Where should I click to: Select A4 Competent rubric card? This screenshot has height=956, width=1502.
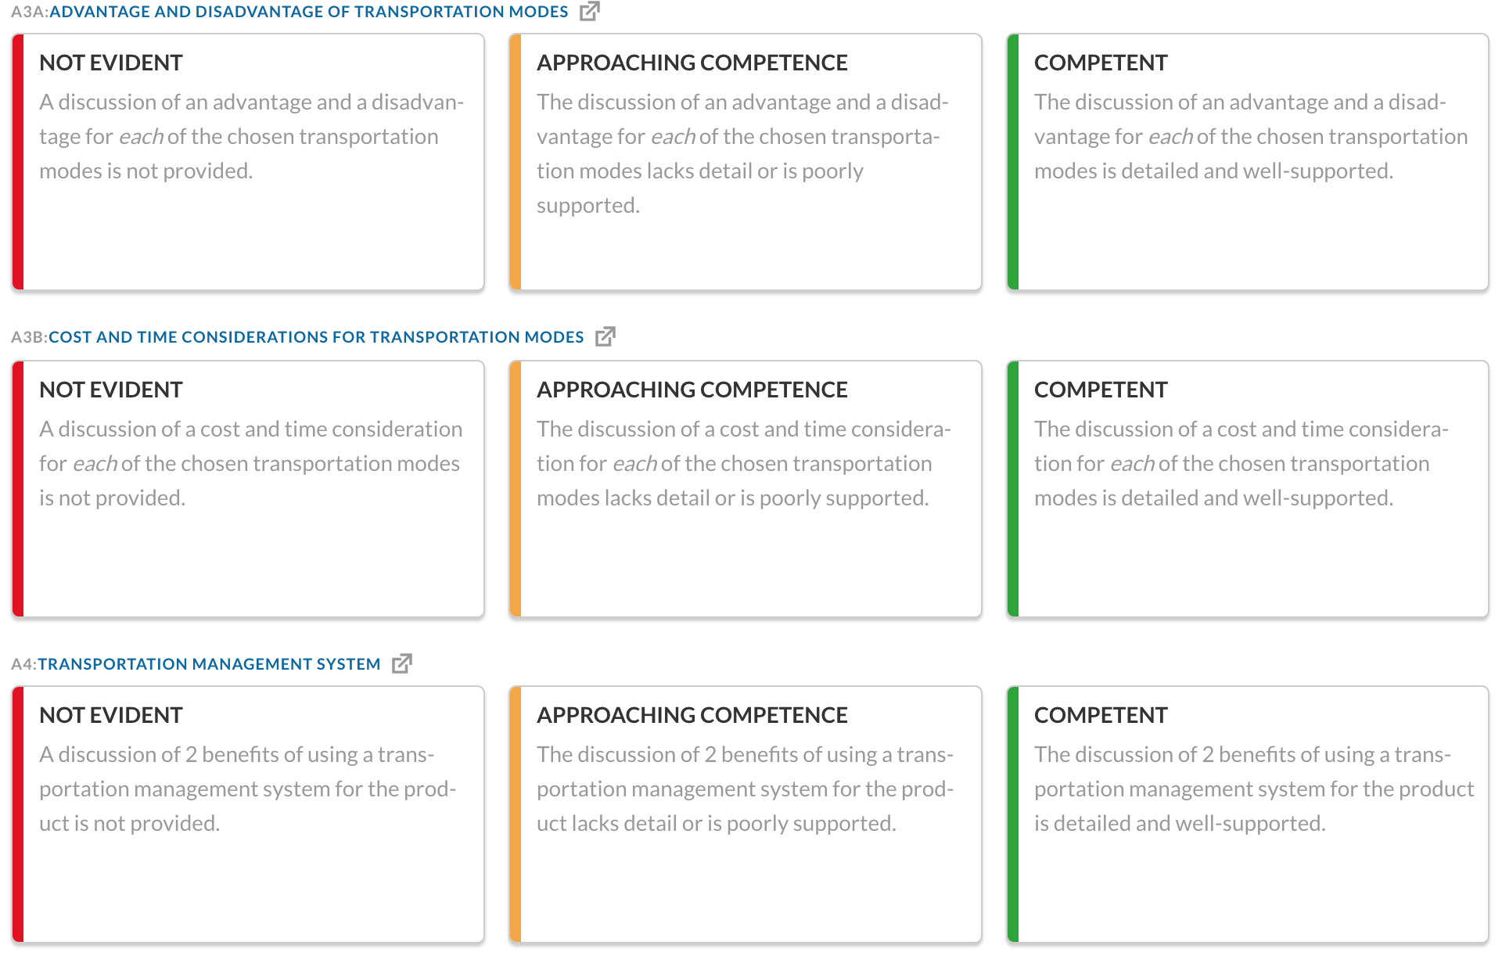1248,814
